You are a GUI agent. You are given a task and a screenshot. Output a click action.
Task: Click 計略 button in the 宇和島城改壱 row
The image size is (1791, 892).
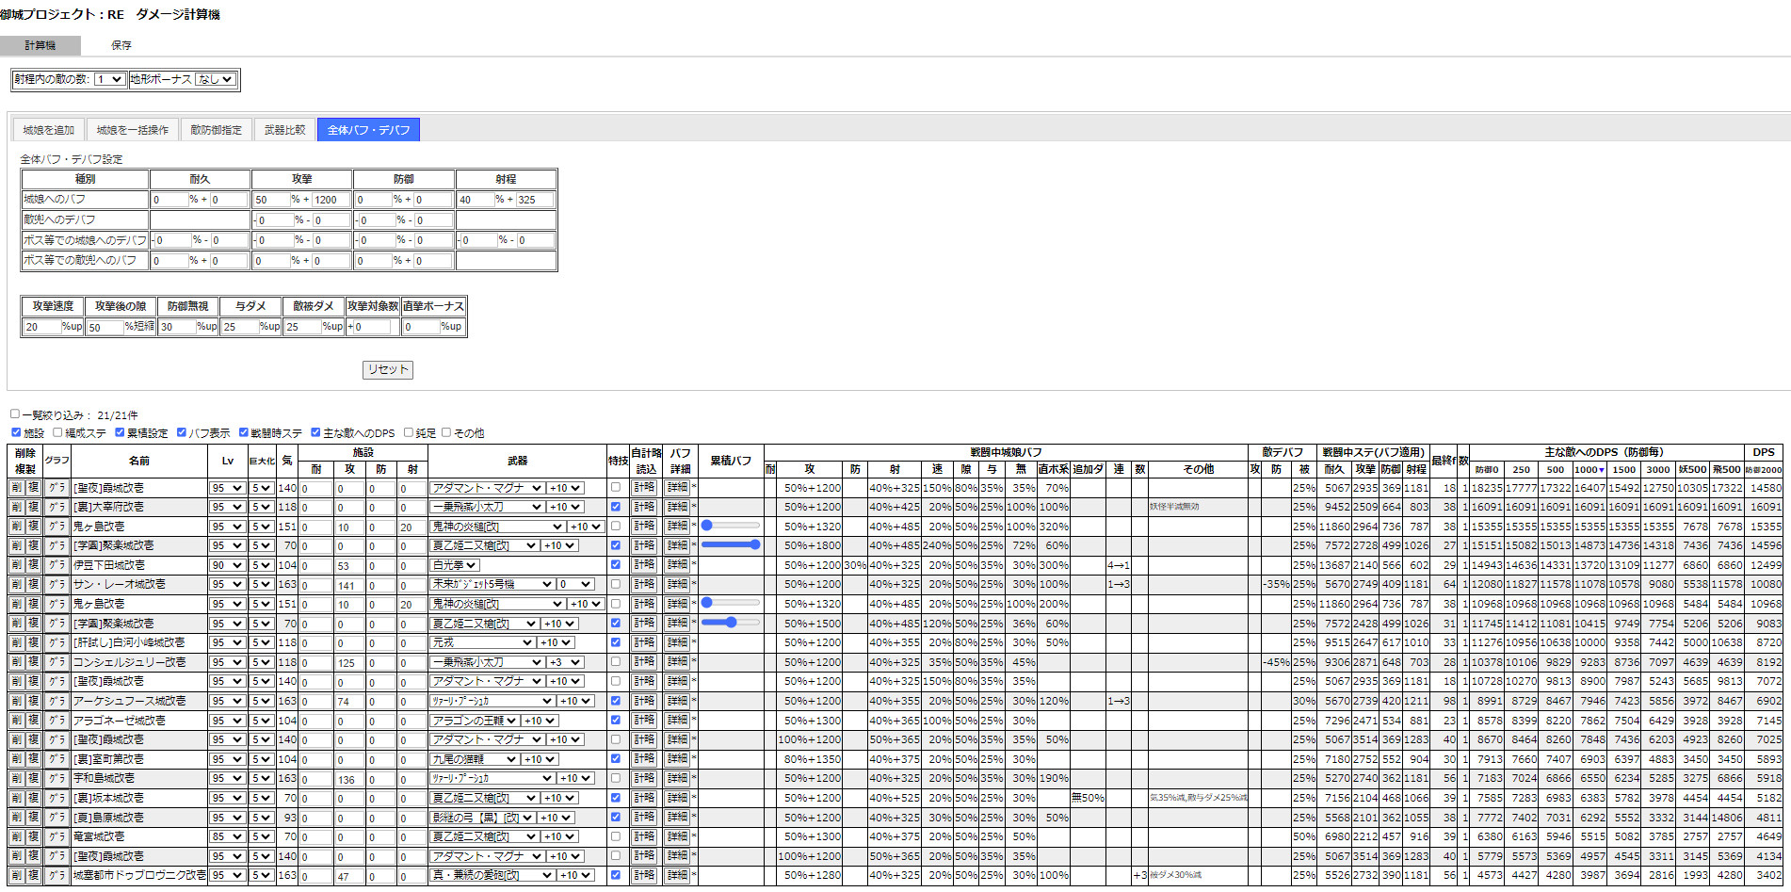[644, 778]
